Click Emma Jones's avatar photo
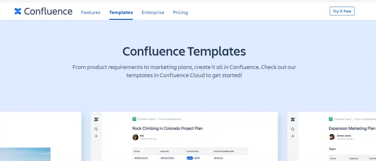Screen dimensions: 376x161 coord(332,137)
